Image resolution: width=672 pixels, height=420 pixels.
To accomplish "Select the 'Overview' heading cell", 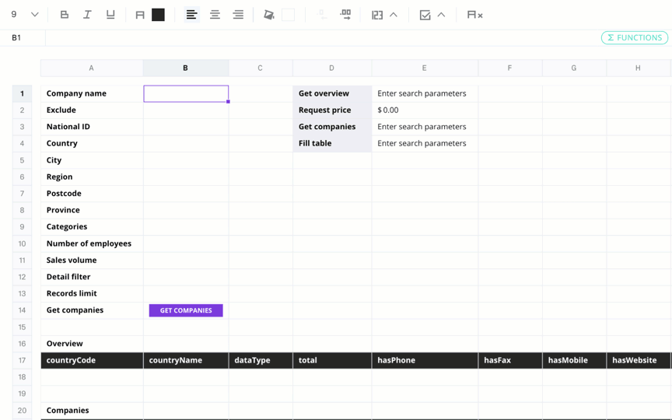I will click(x=92, y=344).
